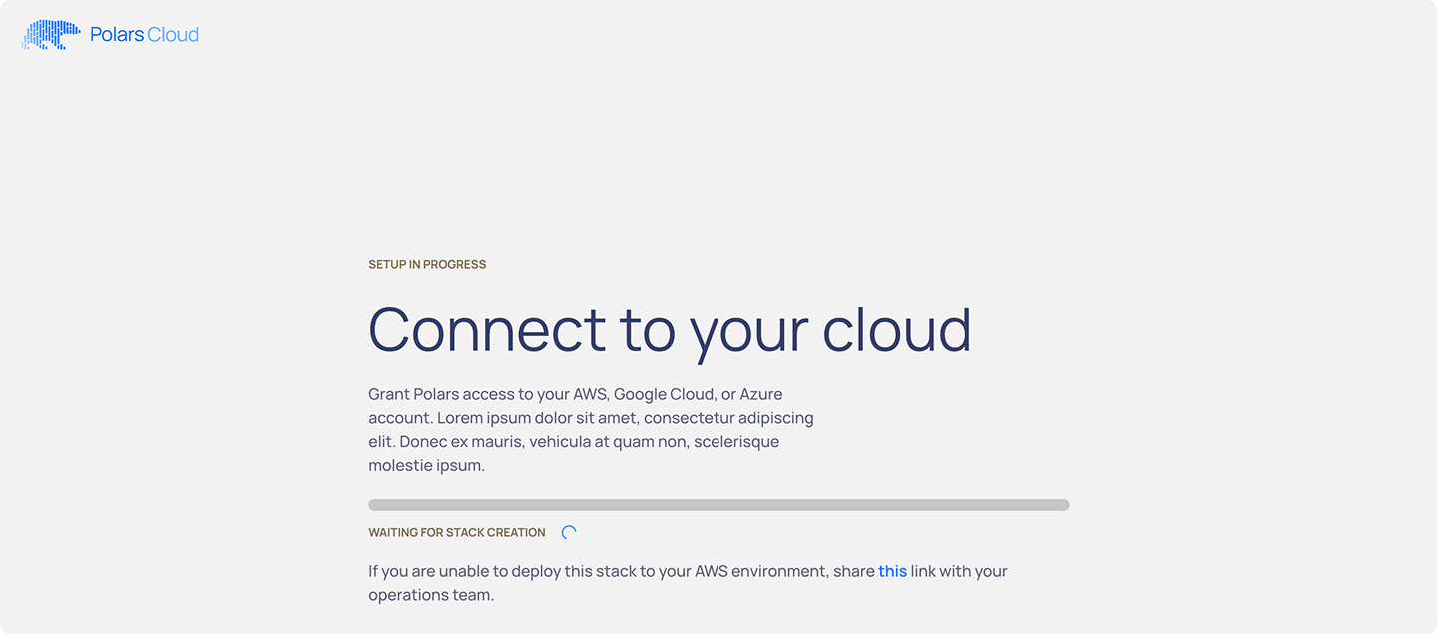Image resolution: width=1437 pixels, height=634 pixels.
Task: Click the Polars bear logo icon
Action: coord(51,35)
